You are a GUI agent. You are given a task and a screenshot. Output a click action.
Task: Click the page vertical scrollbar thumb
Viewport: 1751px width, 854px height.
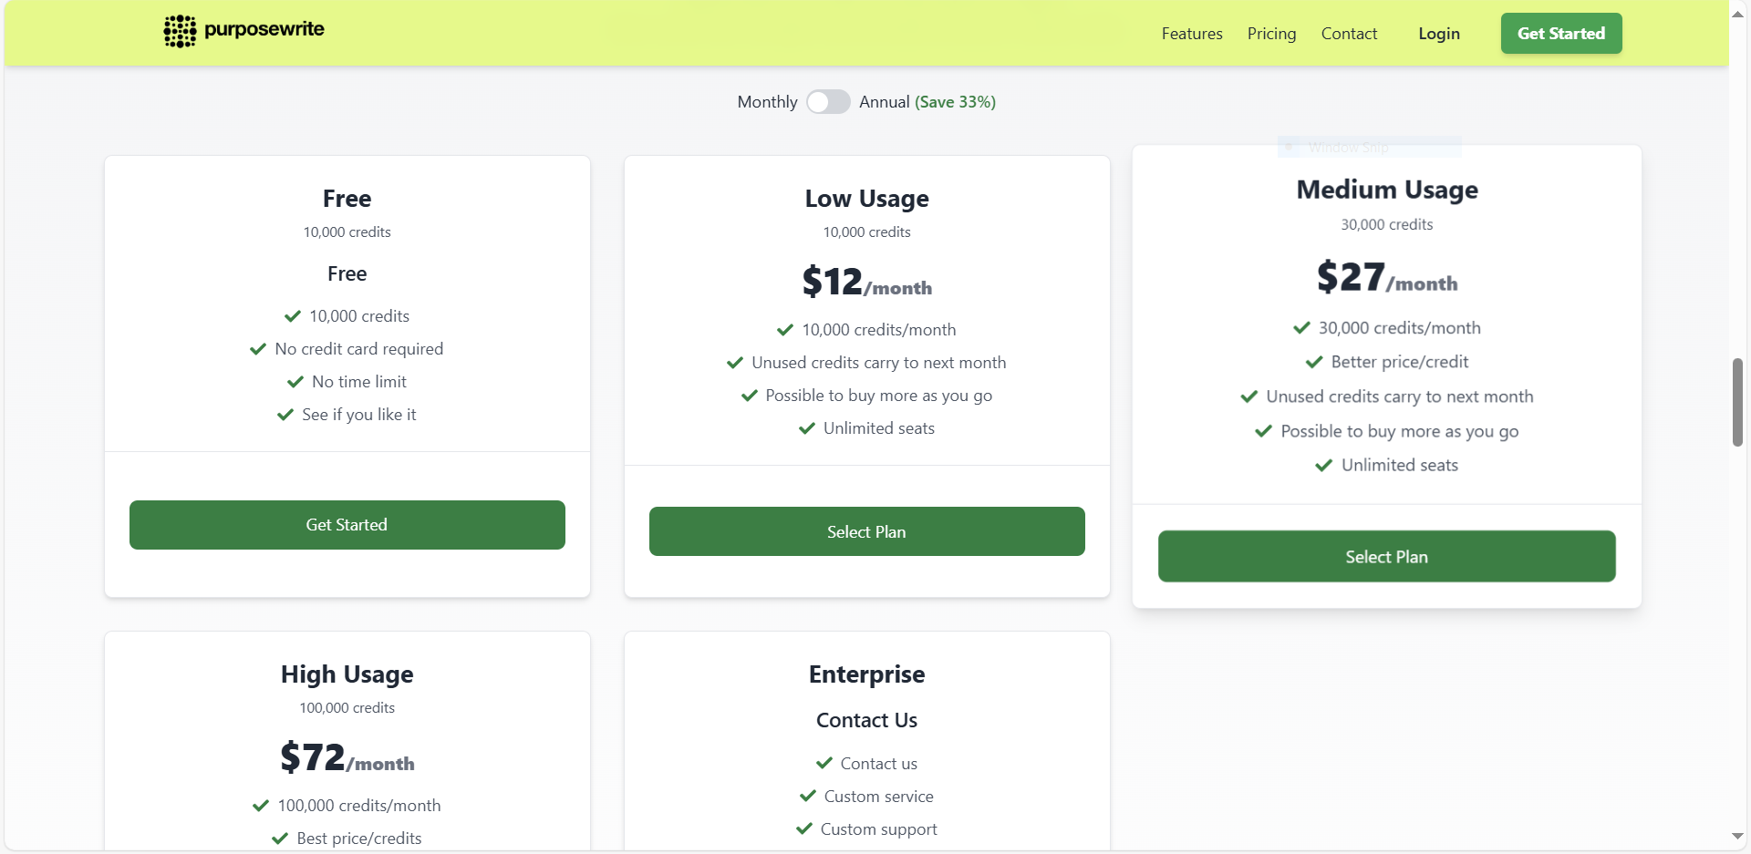(1737, 402)
